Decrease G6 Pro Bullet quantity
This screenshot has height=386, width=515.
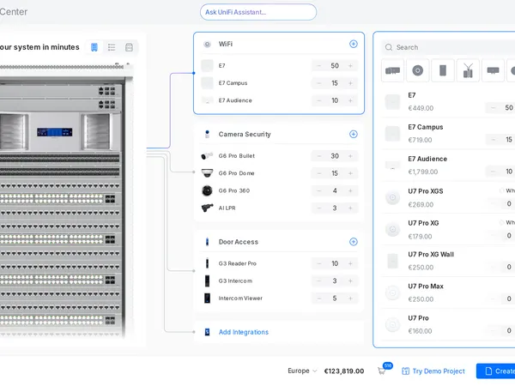point(319,156)
